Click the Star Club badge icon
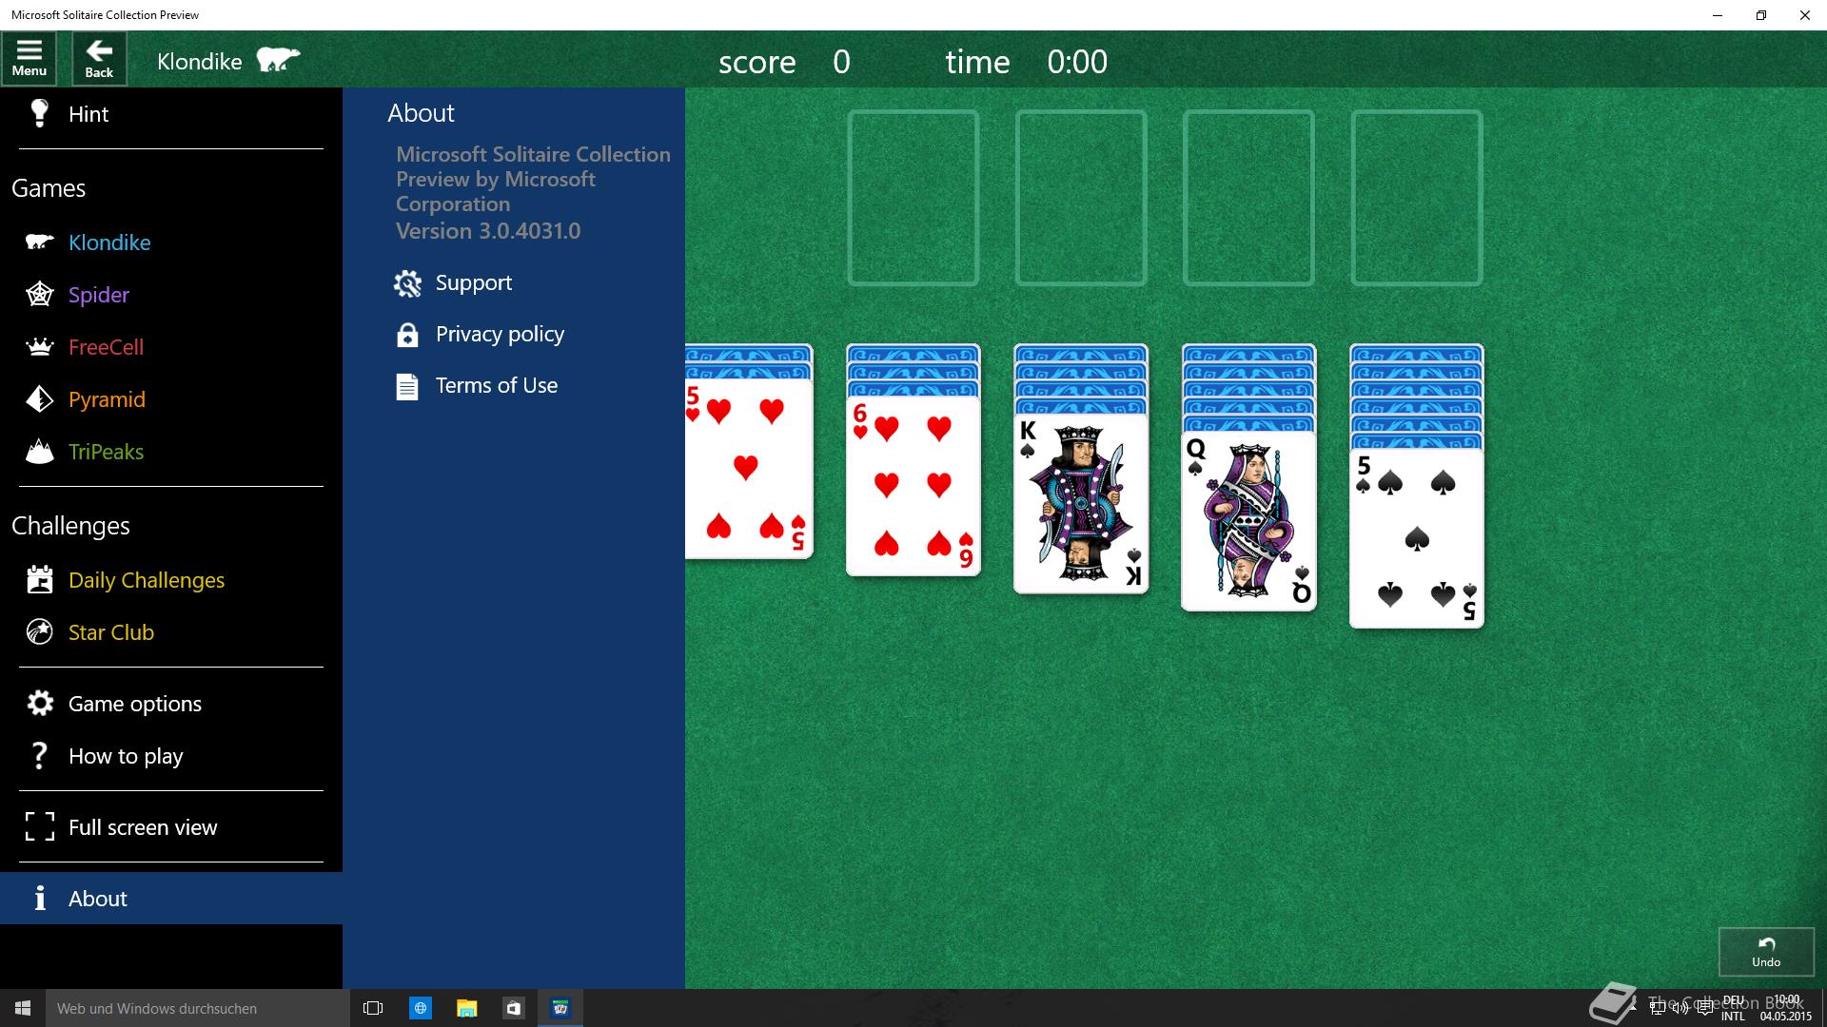The width and height of the screenshot is (1827, 1027). (39, 632)
